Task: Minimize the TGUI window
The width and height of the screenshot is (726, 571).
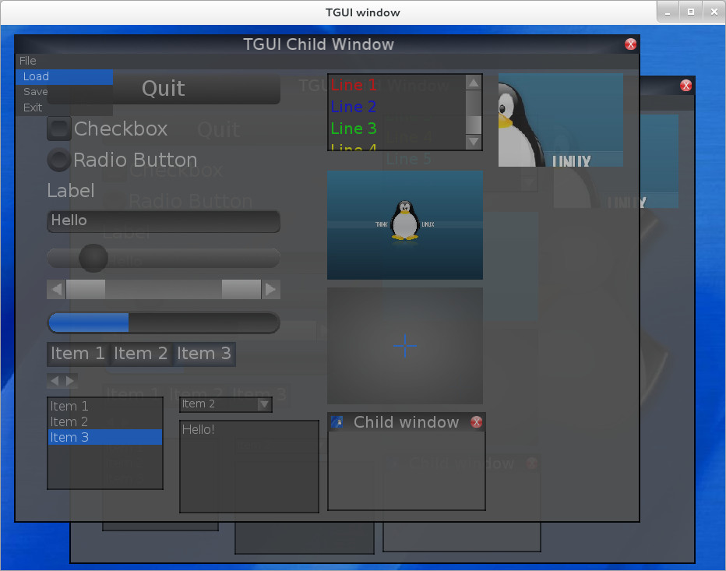Action: [x=668, y=12]
